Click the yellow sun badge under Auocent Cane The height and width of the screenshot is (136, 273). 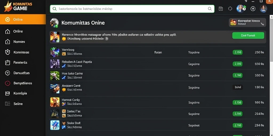[x=64, y=90]
